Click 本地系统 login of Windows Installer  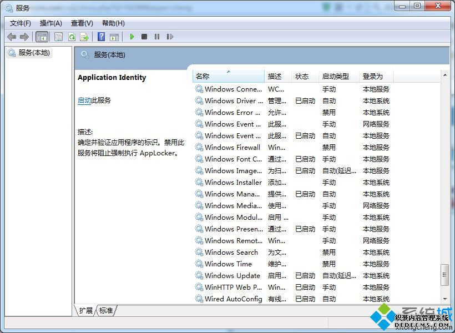(x=376, y=183)
